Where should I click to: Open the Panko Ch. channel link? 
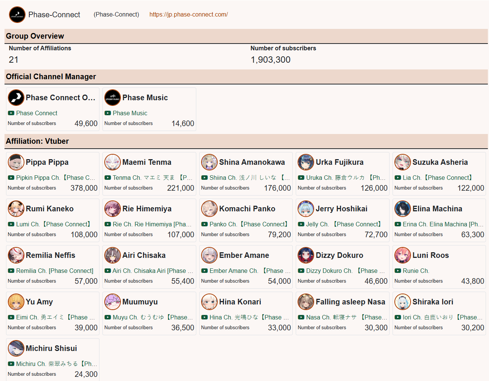pyautogui.click(x=250, y=224)
